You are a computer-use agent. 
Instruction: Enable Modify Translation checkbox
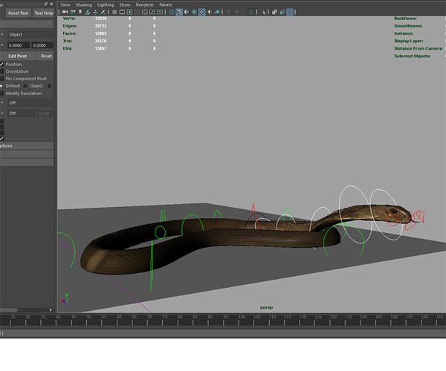click(1, 93)
